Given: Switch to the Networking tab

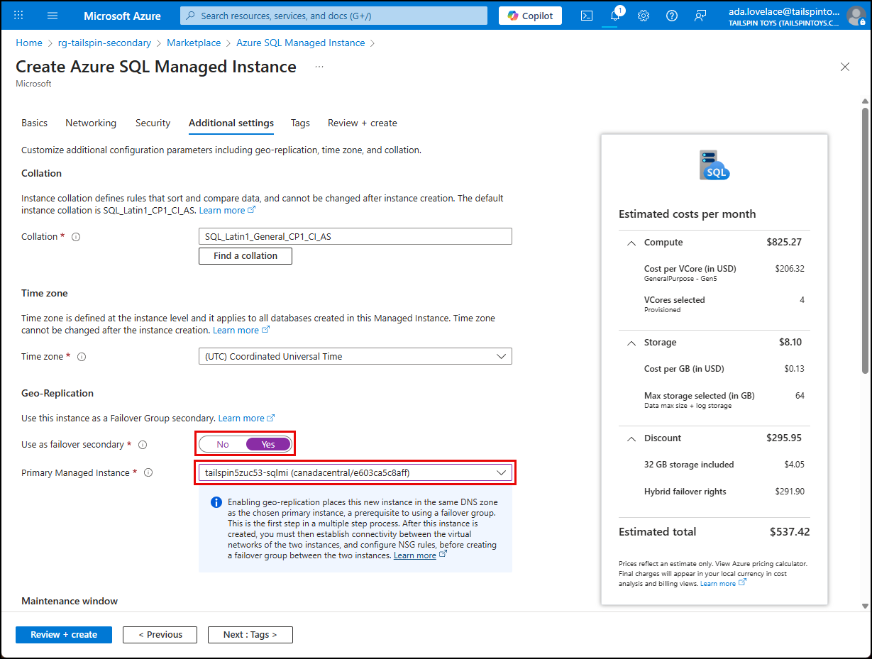Looking at the screenshot, I should click(91, 123).
